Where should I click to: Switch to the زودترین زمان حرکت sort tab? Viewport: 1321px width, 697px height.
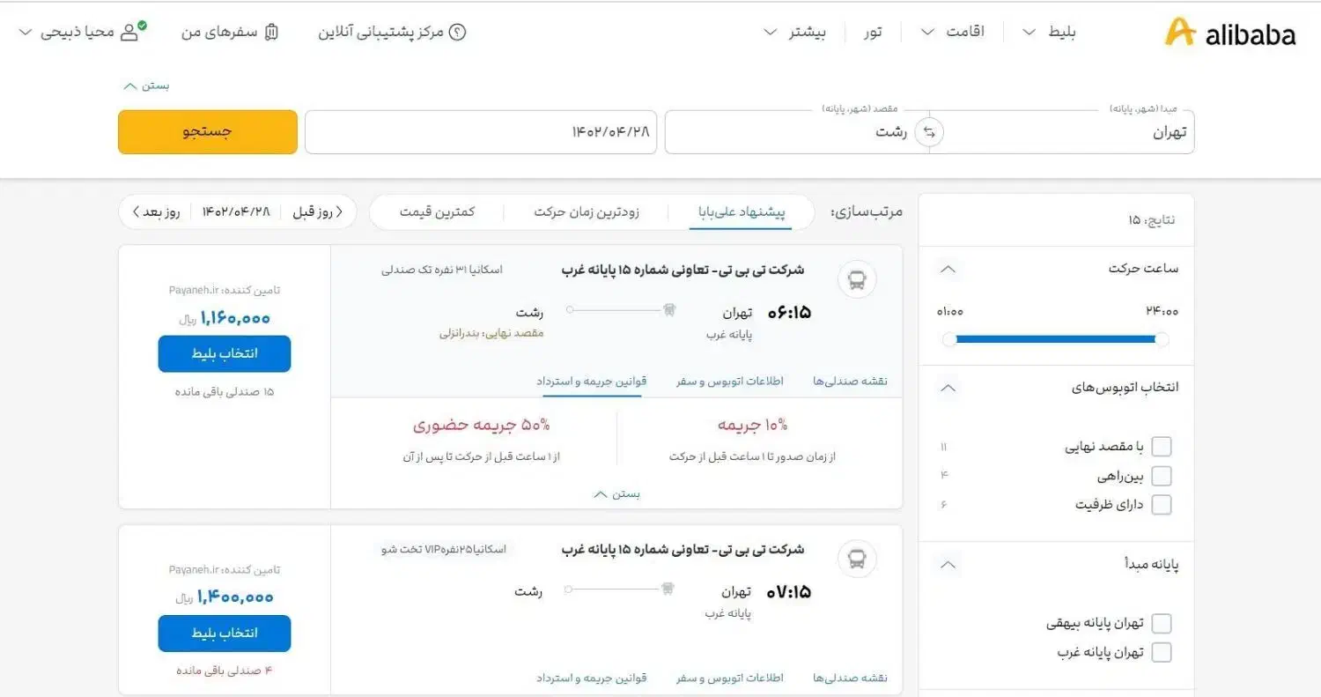[x=587, y=211]
